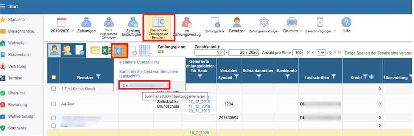Expand the Benachrichtigungen toolbar dropdown arrow

point(335,31)
